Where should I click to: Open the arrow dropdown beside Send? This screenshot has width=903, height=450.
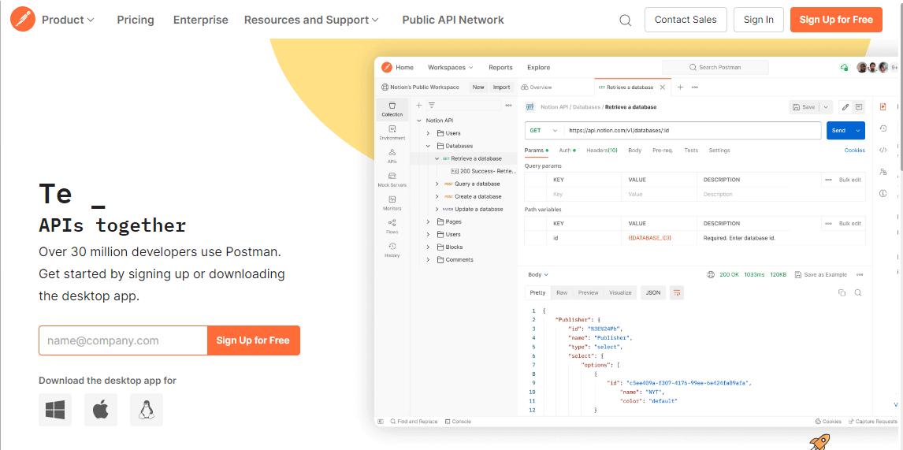point(859,130)
